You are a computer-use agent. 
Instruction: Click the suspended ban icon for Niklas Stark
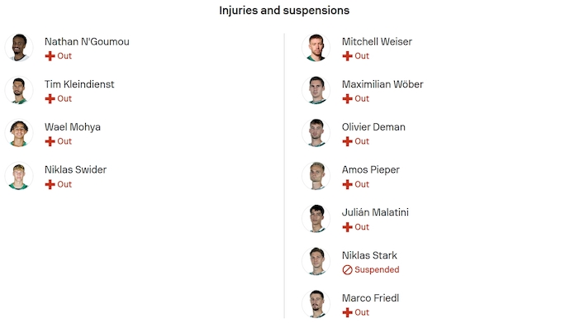pyautogui.click(x=347, y=270)
